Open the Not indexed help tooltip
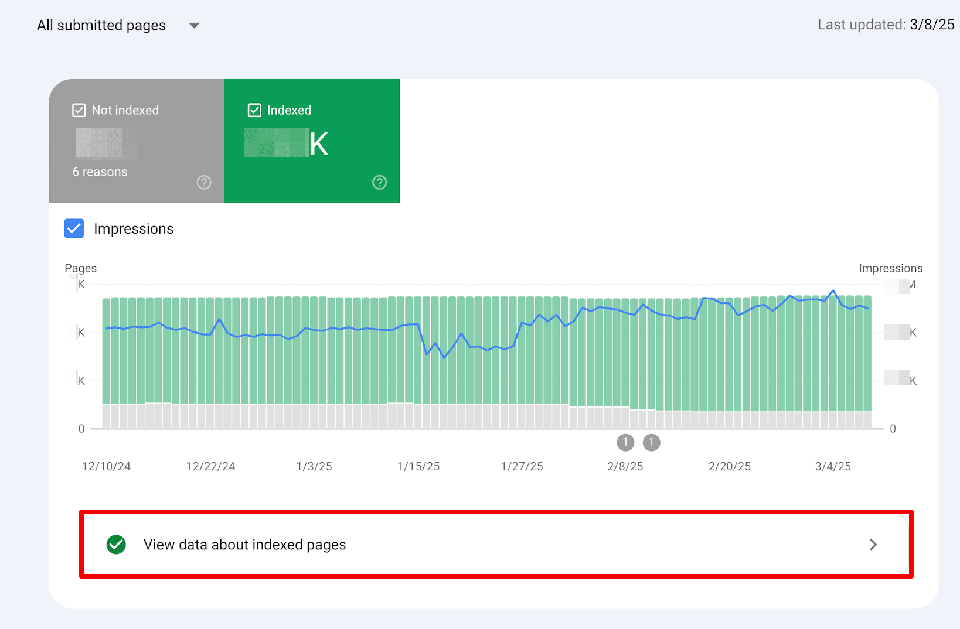 pyautogui.click(x=203, y=182)
